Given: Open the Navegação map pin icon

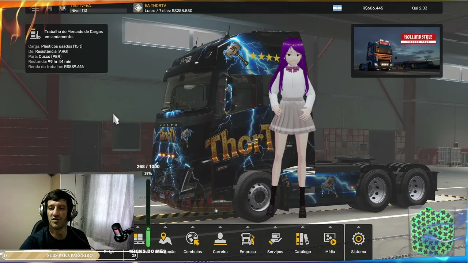Looking at the screenshot, I should pyautogui.click(x=165, y=239).
